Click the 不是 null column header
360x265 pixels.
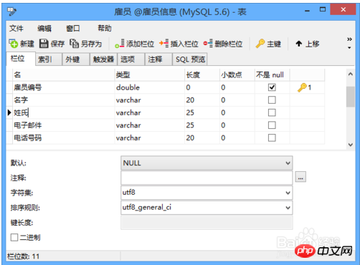pos(272,75)
